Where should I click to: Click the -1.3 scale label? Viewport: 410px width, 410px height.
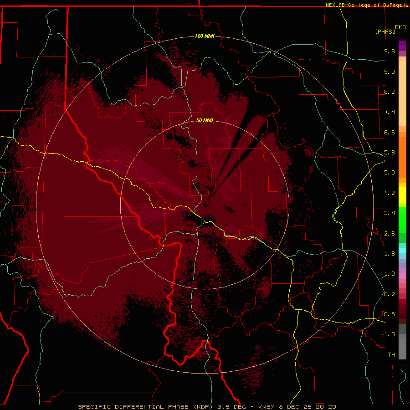click(388, 334)
